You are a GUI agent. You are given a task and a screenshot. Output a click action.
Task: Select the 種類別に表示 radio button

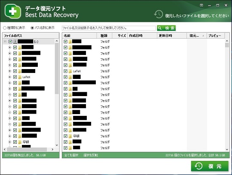point(5,28)
